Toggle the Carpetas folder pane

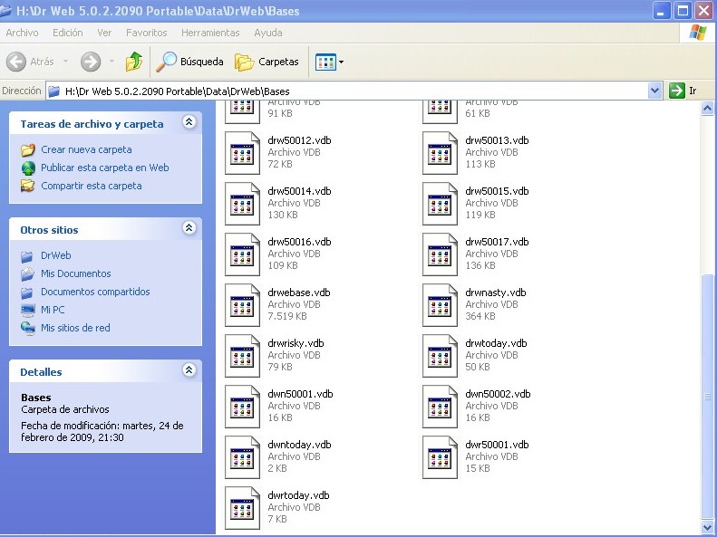coord(267,62)
